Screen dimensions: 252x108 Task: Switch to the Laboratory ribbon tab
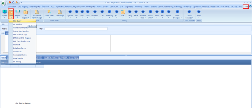[168, 7]
